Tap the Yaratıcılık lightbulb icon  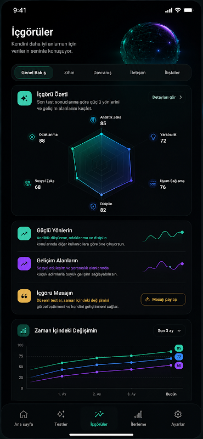pyautogui.click(x=153, y=137)
